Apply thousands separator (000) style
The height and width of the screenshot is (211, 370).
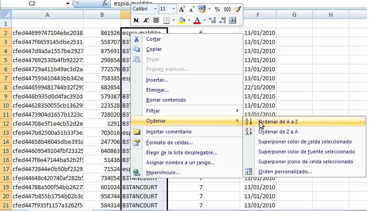click(227, 9)
